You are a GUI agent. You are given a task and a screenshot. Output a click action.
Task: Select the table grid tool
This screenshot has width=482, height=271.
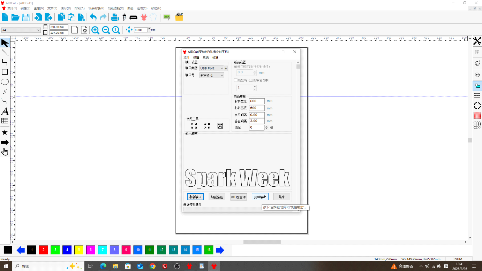[x=5, y=121]
